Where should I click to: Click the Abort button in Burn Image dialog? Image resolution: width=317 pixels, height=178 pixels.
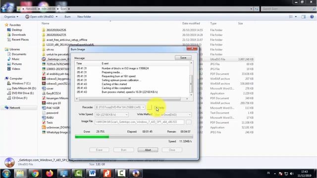coord(148,150)
